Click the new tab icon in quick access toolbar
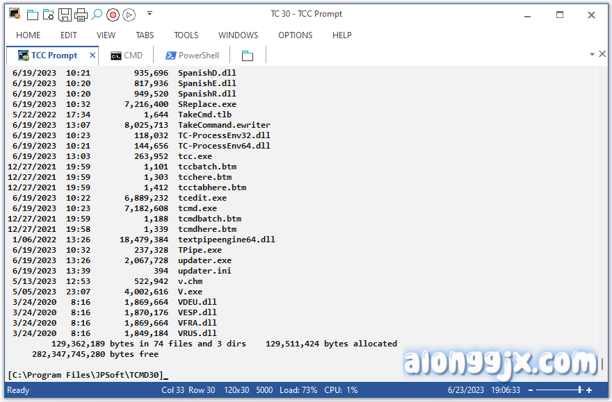This screenshot has height=402, width=612. tap(32, 14)
